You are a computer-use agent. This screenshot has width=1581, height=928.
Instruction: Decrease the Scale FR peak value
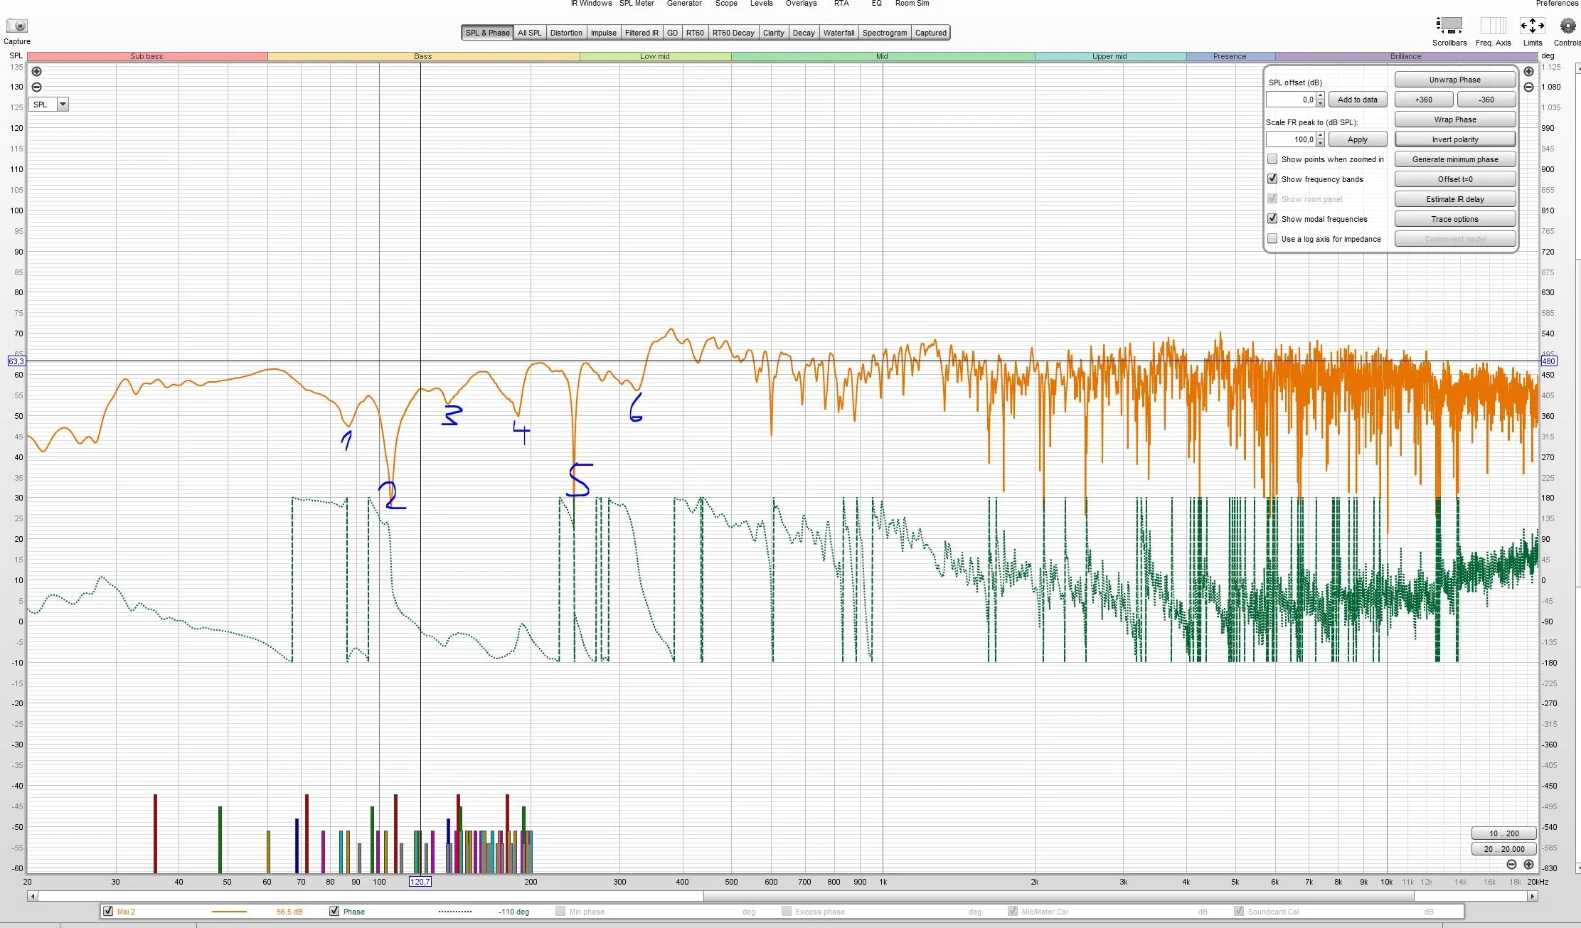coord(1320,143)
